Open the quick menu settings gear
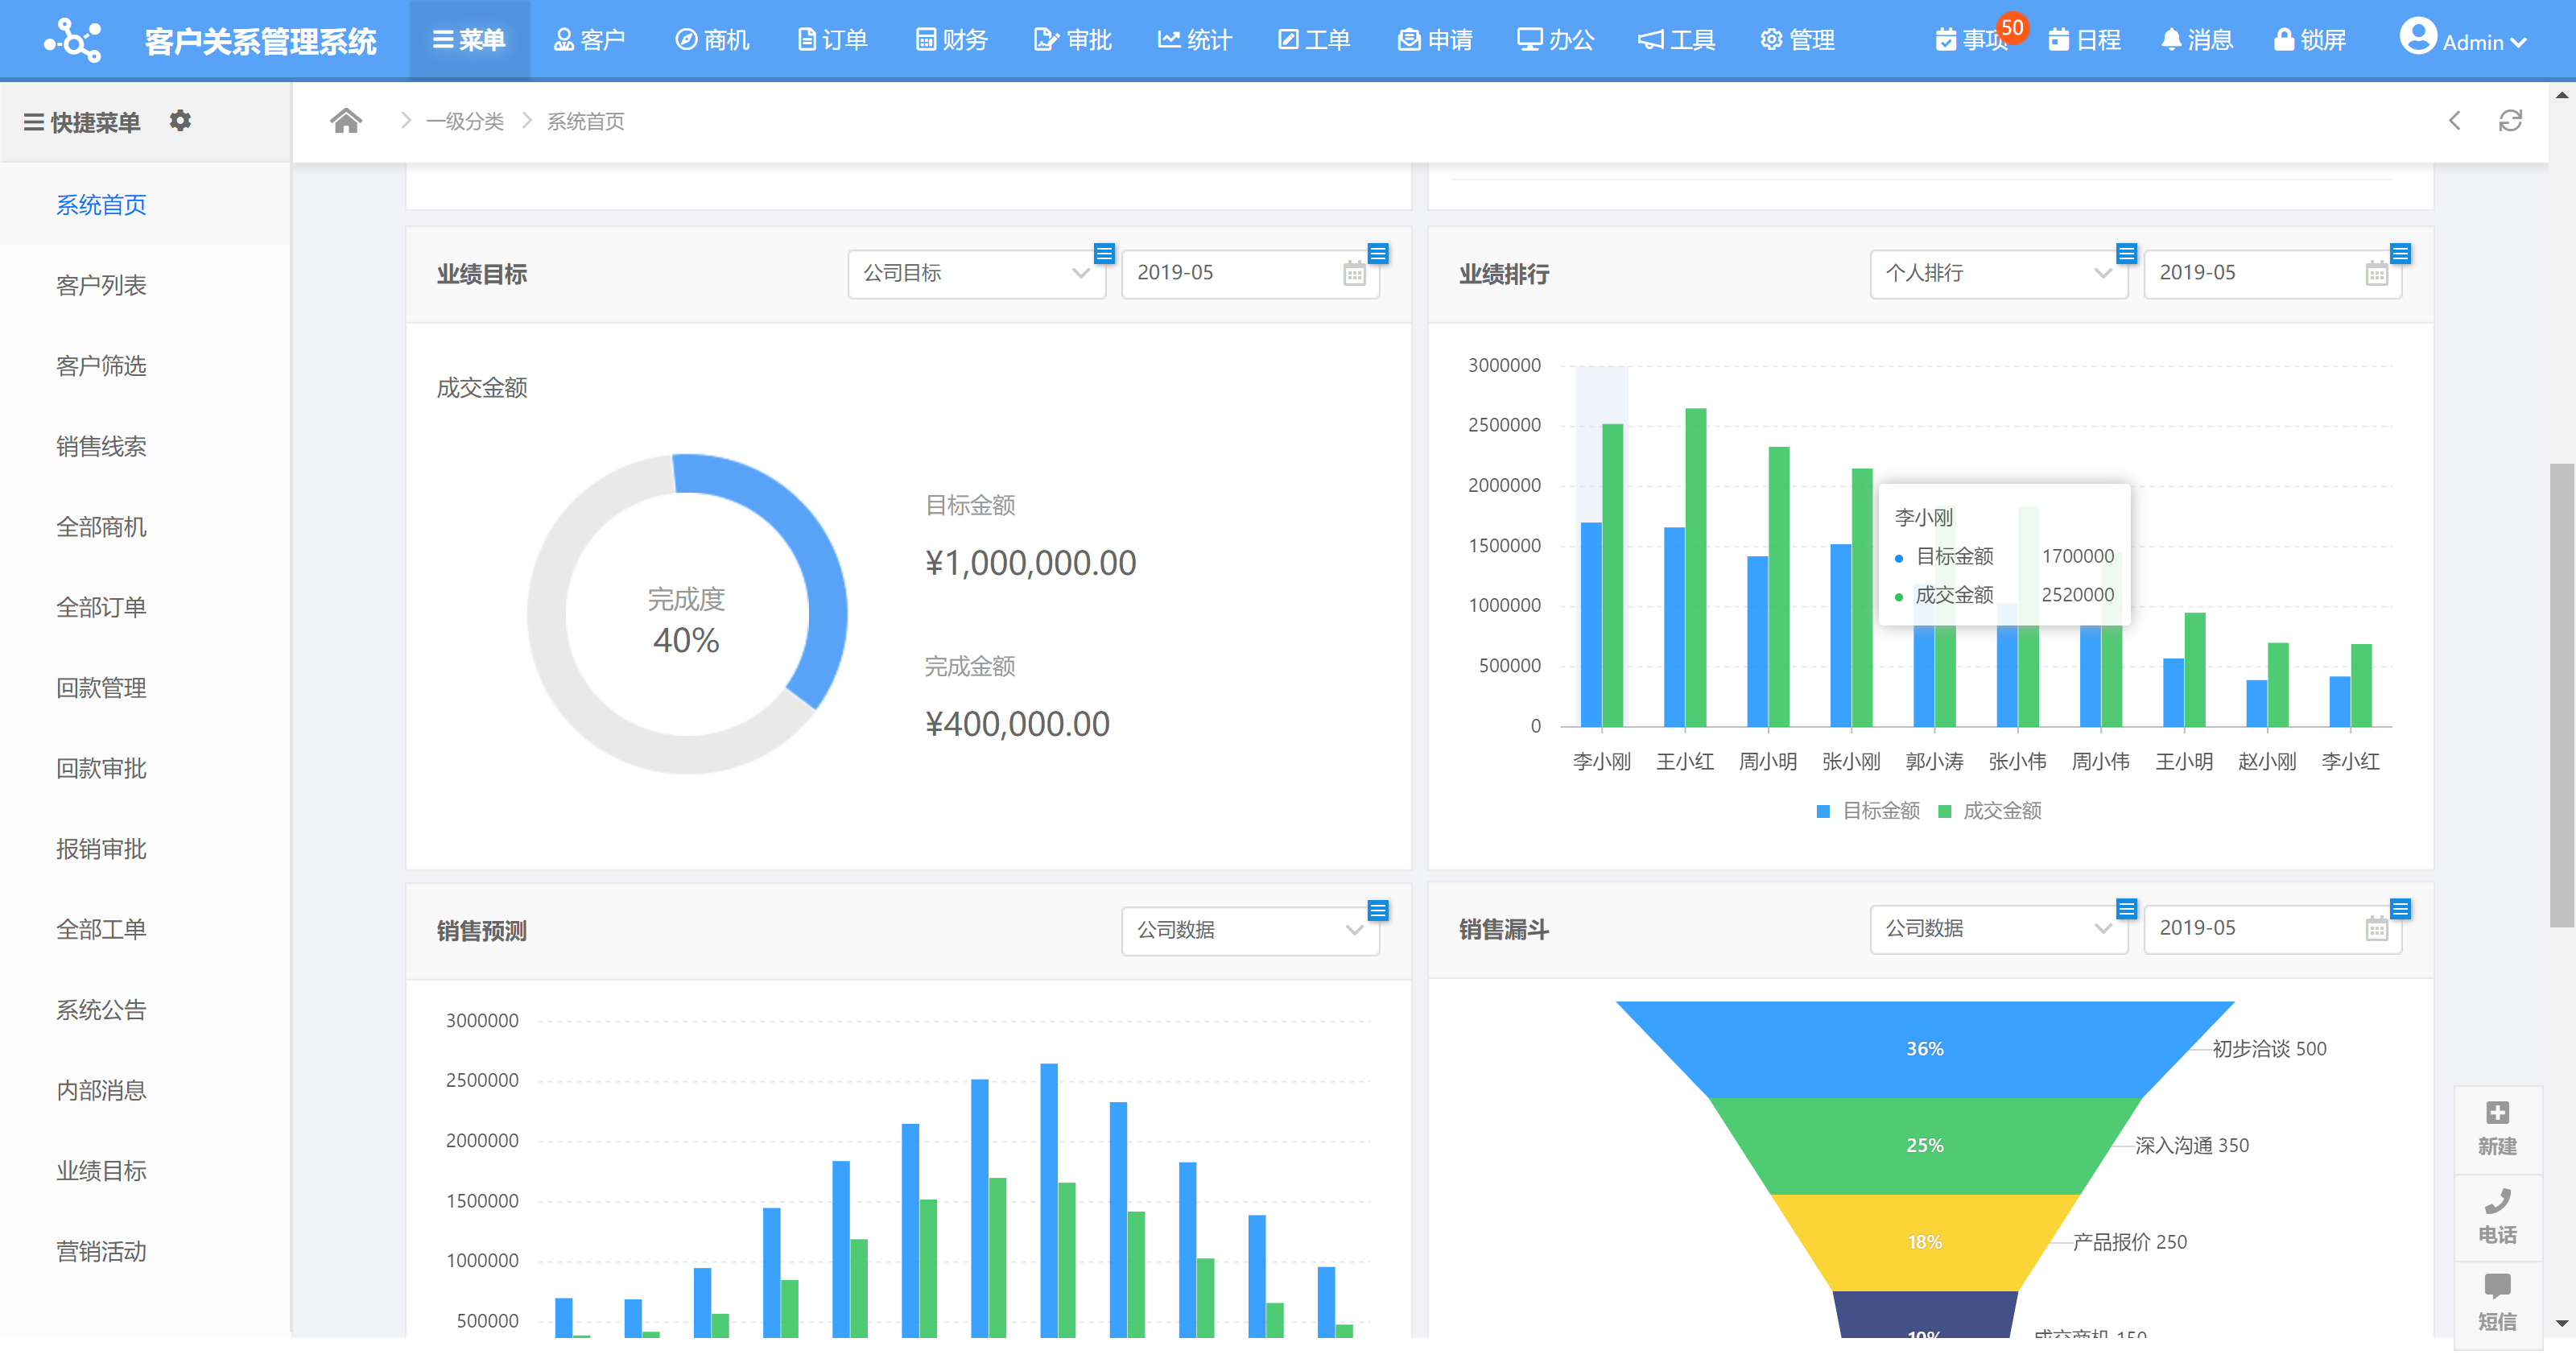 tap(181, 120)
